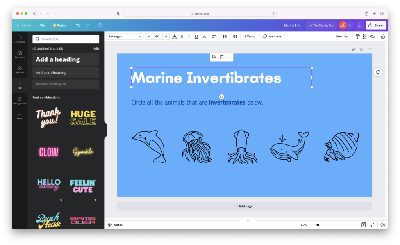Lock the selected element in toolbar
Image resolution: width=400 pixels, height=245 pixels.
coord(383,36)
